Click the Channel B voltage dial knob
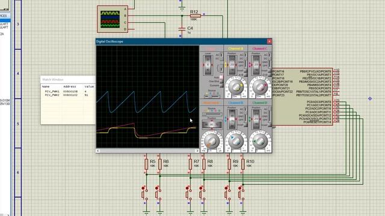The image size is (385, 216). coord(236,141)
